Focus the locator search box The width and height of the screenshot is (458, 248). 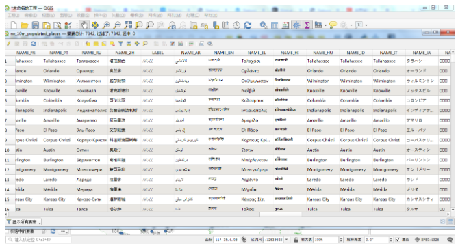[x=38, y=240]
